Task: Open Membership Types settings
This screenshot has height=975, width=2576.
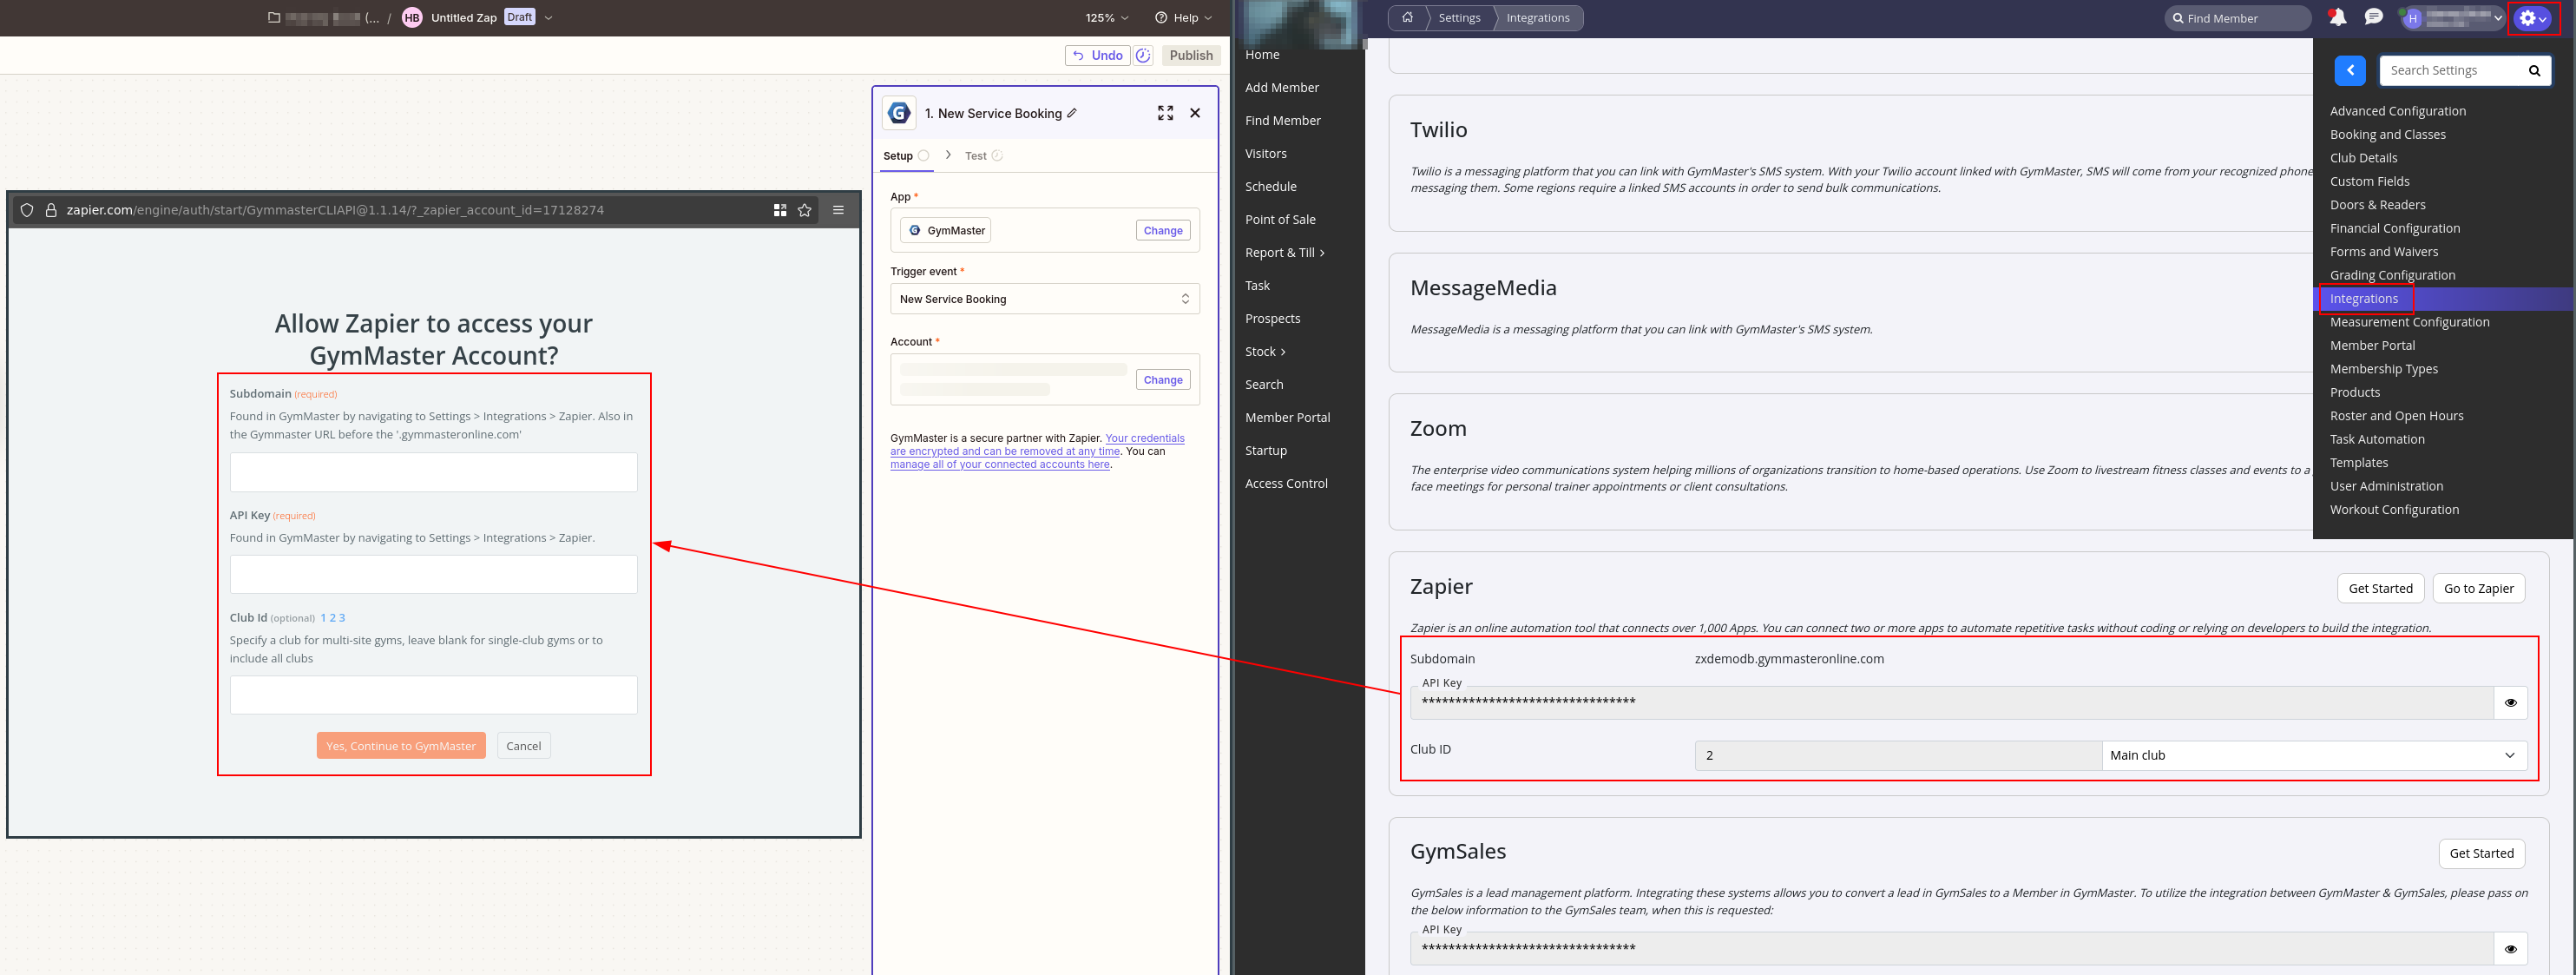Action: [x=2383, y=369]
